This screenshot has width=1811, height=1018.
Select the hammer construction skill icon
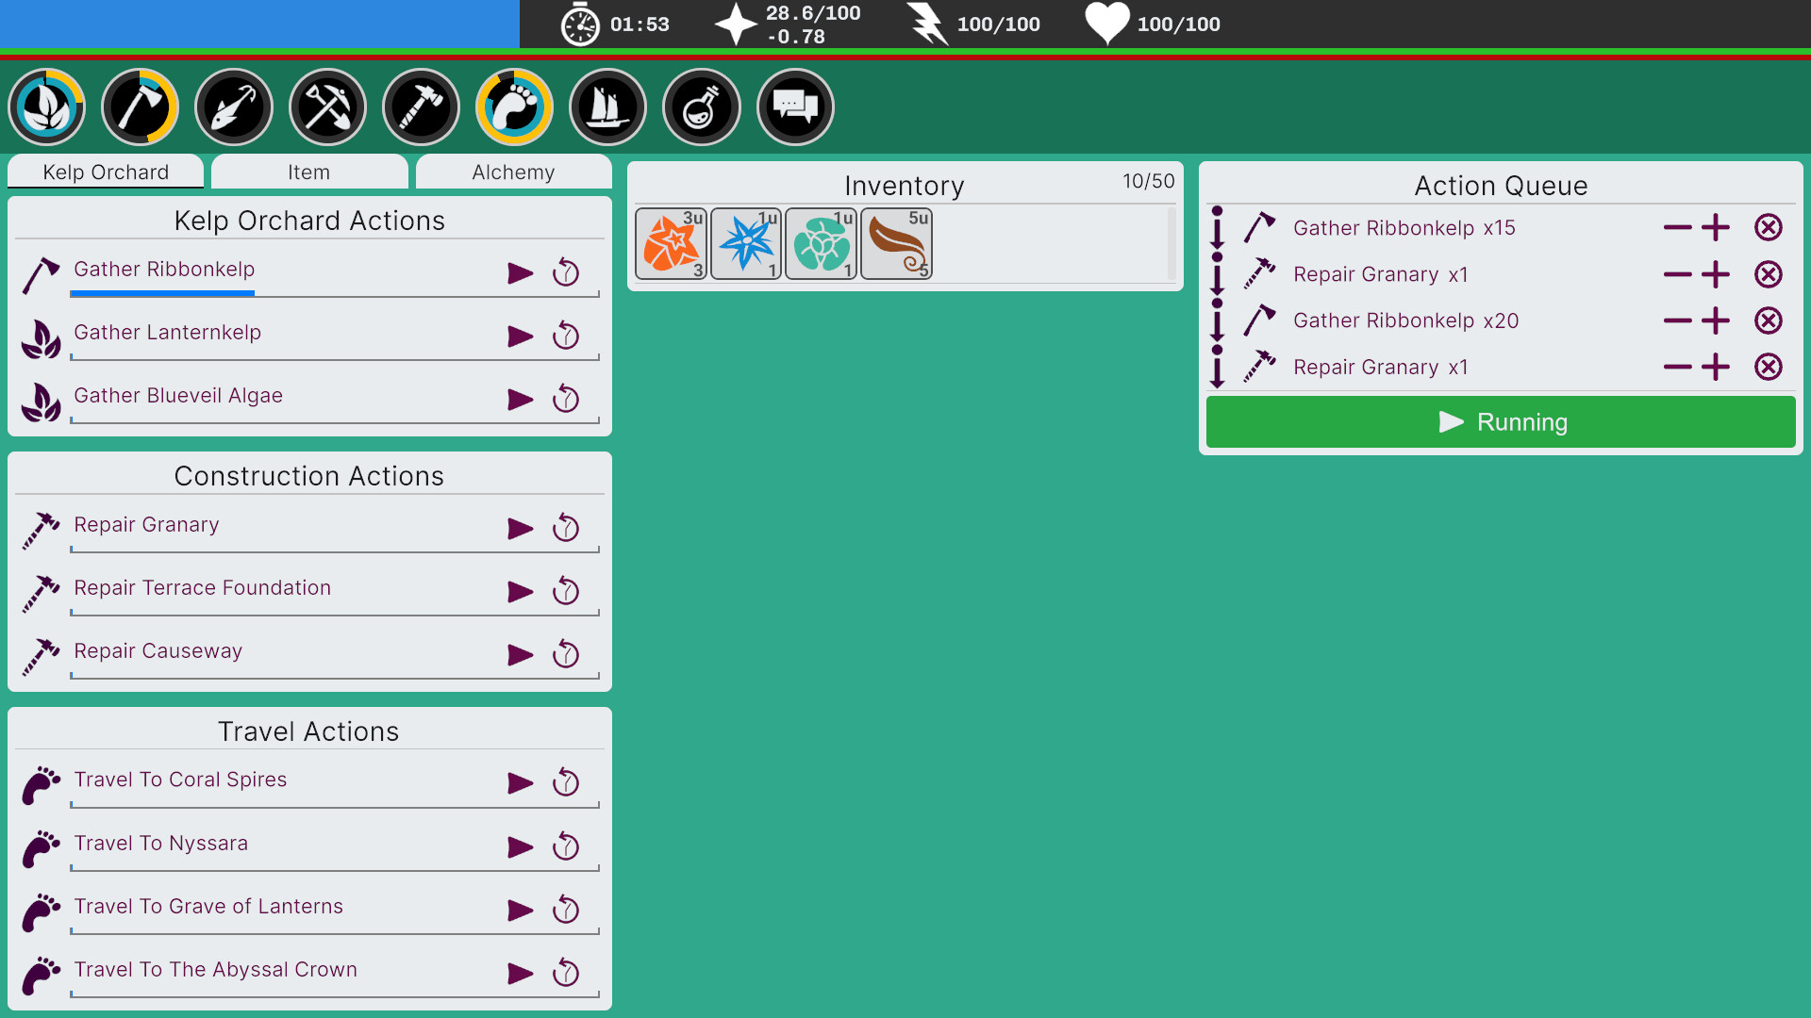pyautogui.click(x=421, y=107)
